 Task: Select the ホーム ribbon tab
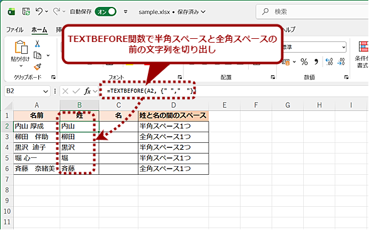click(x=39, y=29)
